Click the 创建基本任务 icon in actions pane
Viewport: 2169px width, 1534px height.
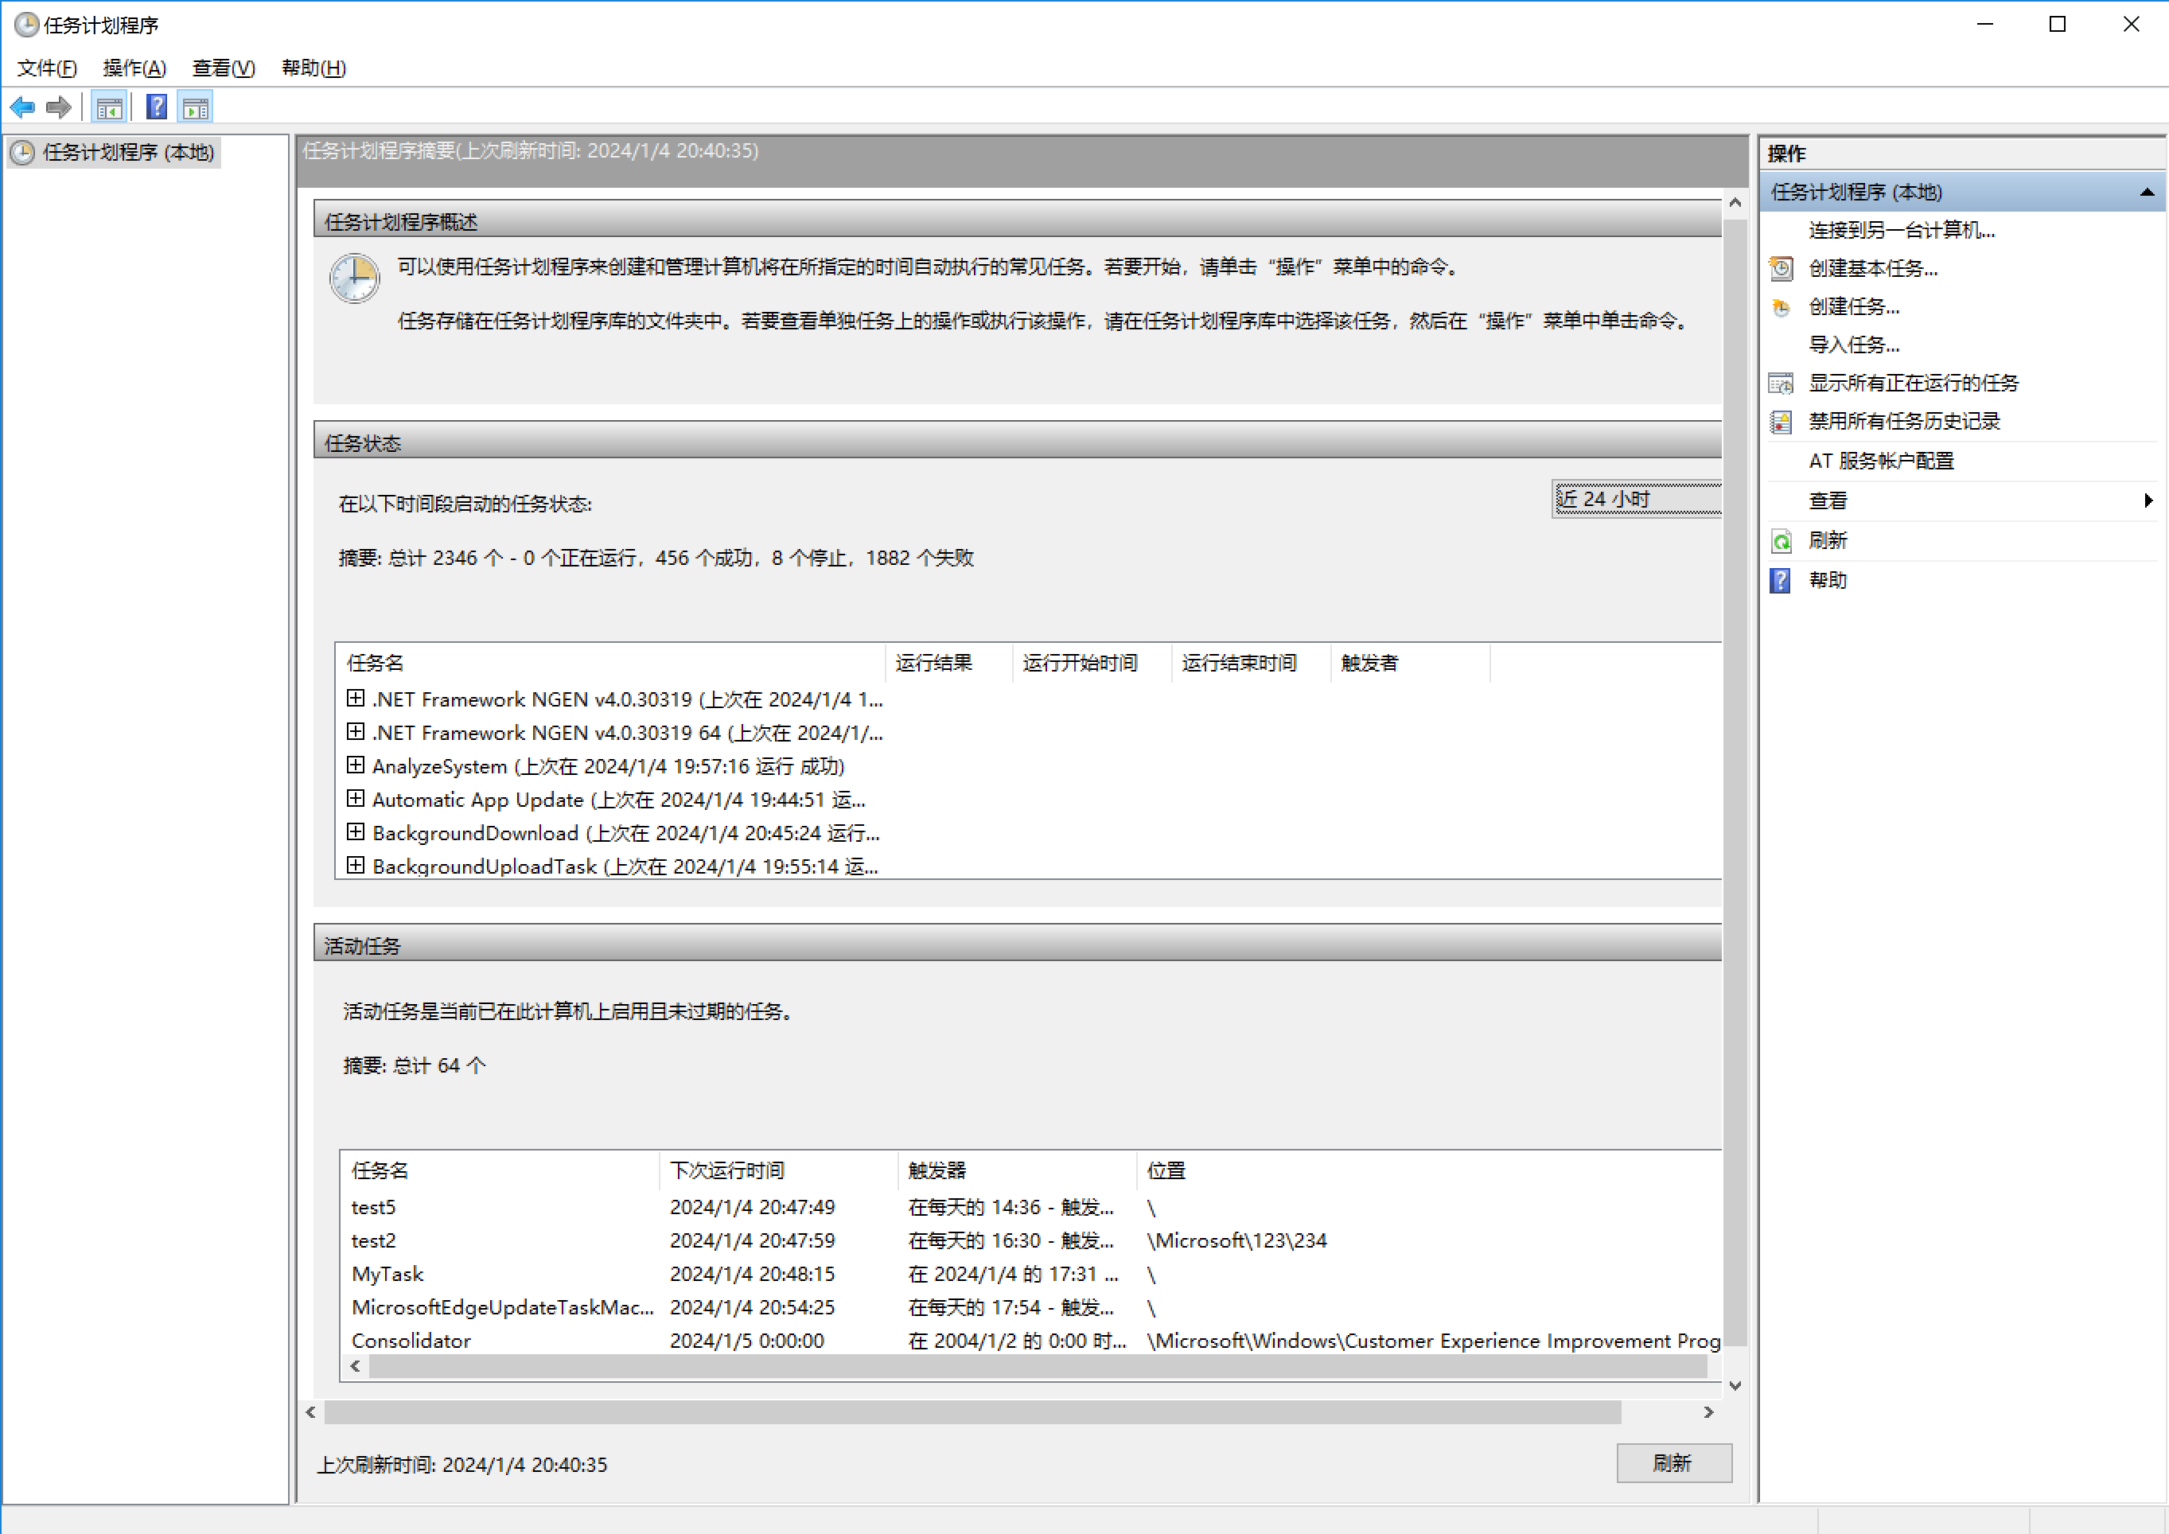(x=1781, y=268)
